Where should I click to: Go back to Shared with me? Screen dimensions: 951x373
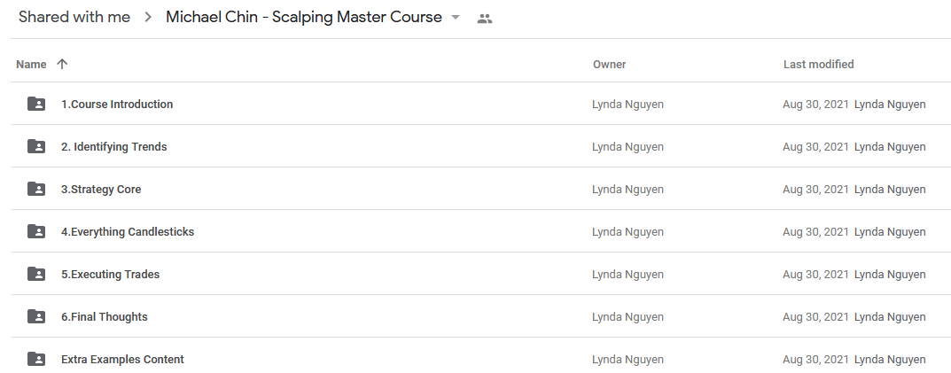[74, 17]
